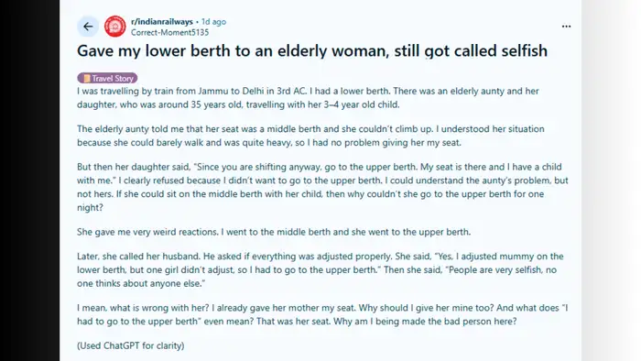Click the black margin left of the post
This screenshot has height=361, width=641.
point(29,180)
